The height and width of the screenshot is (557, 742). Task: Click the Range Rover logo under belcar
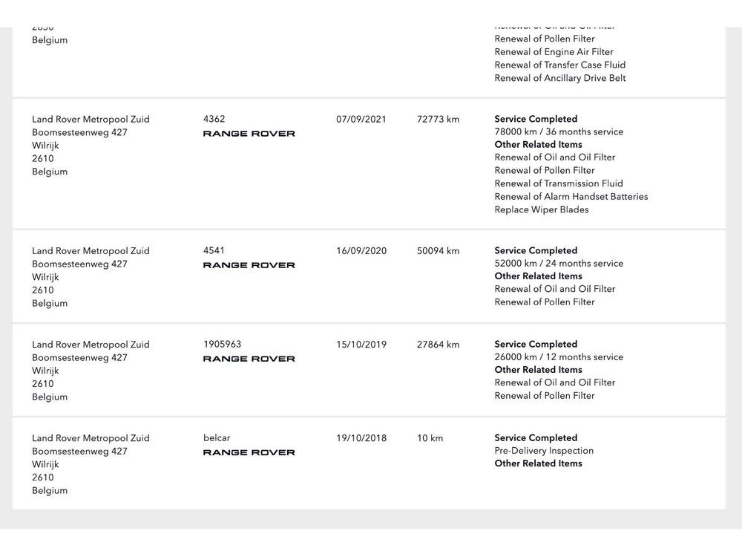click(x=249, y=452)
